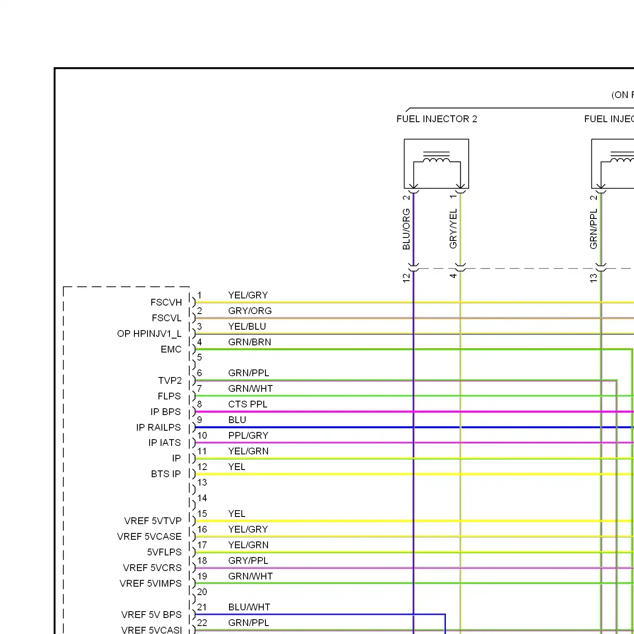Screen dimensions: 634x634
Task: Select the 5VFLPS label
Action: click(x=164, y=552)
